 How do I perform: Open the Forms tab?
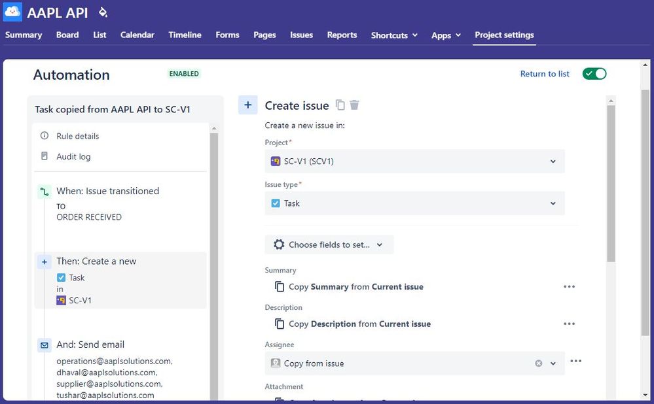click(227, 35)
